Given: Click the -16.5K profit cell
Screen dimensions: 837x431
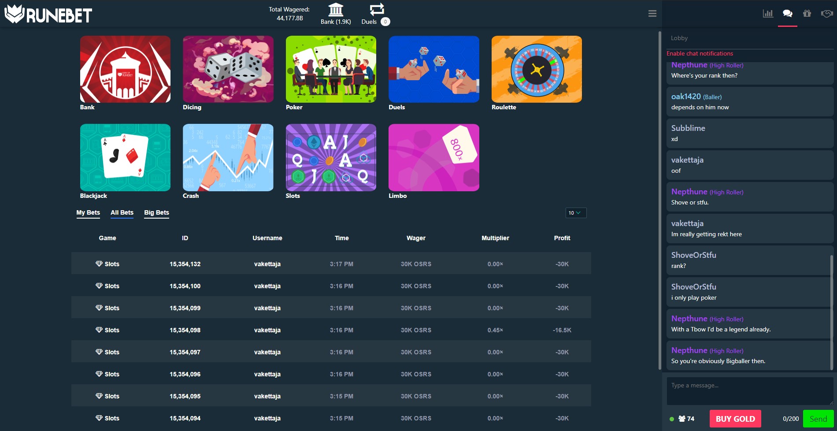Looking at the screenshot, I should (562, 330).
